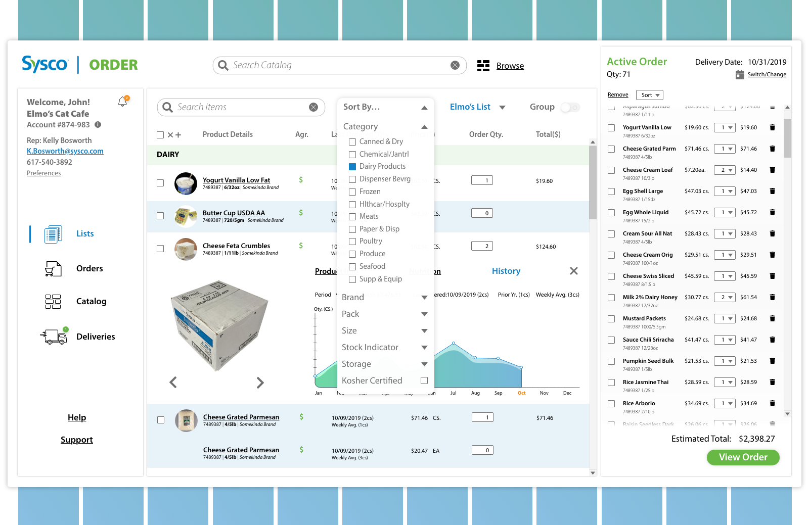Click the dollar icon for Yogurt Vanilla Low Fat
809x525 pixels.
[x=301, y=180]
